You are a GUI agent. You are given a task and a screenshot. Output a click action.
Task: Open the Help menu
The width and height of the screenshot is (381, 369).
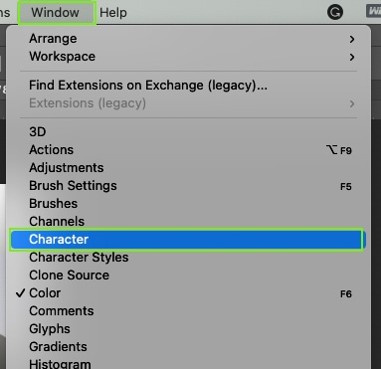coord(113,13)
